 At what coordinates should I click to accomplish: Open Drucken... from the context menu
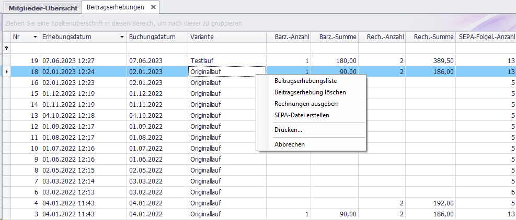click(288, 129)
